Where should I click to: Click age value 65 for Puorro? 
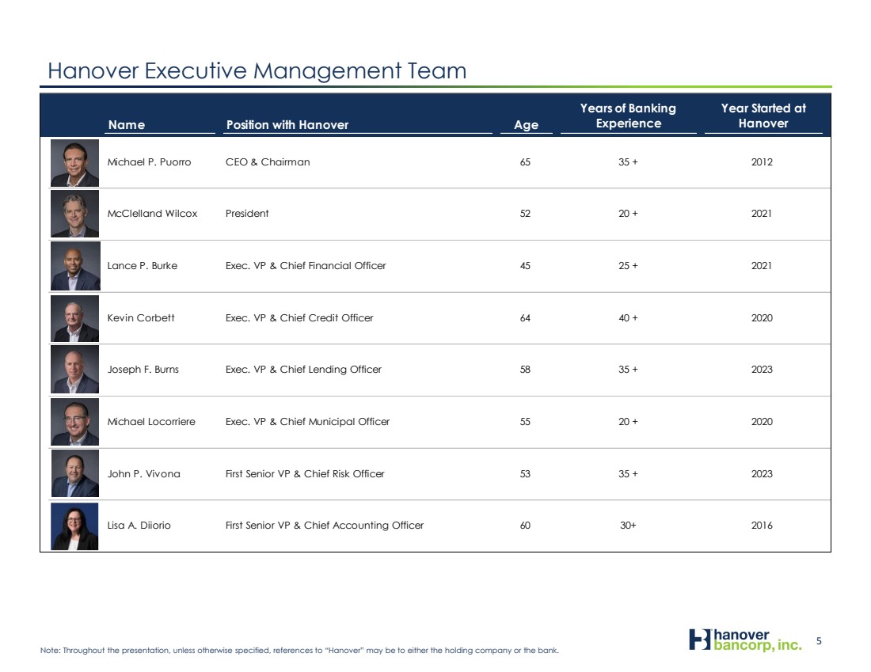[x=525, y=162]
